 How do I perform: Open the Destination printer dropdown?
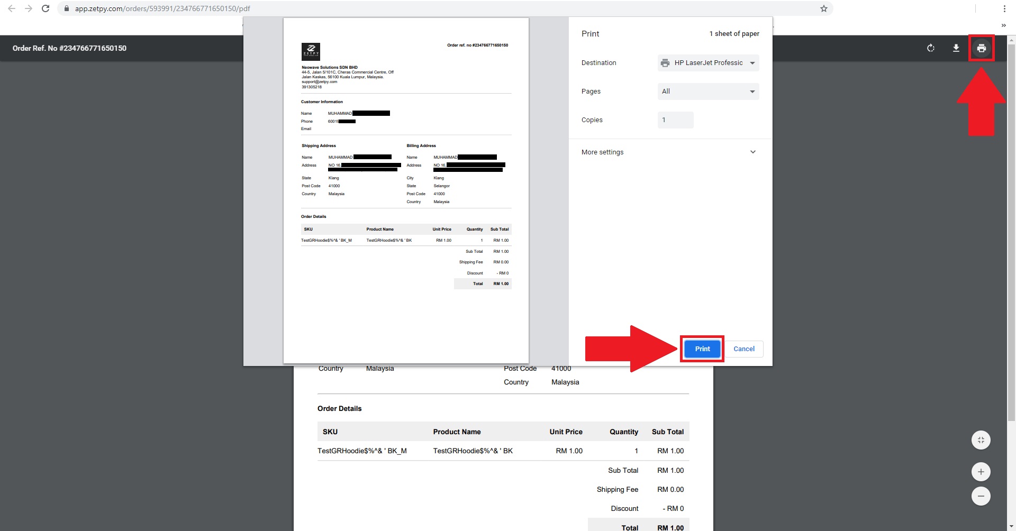click(709, 63)
